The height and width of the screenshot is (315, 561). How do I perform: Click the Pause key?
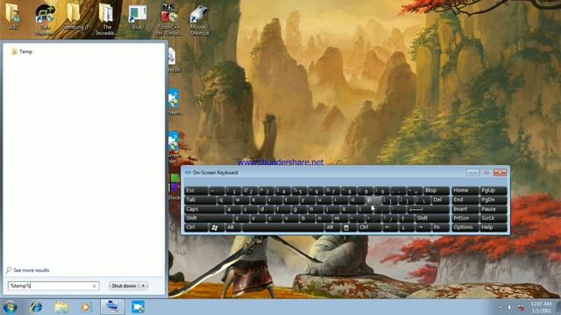[493, 209]
